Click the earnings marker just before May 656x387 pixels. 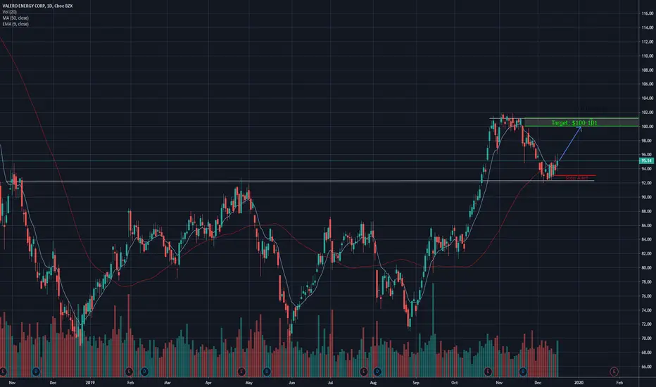241,372
